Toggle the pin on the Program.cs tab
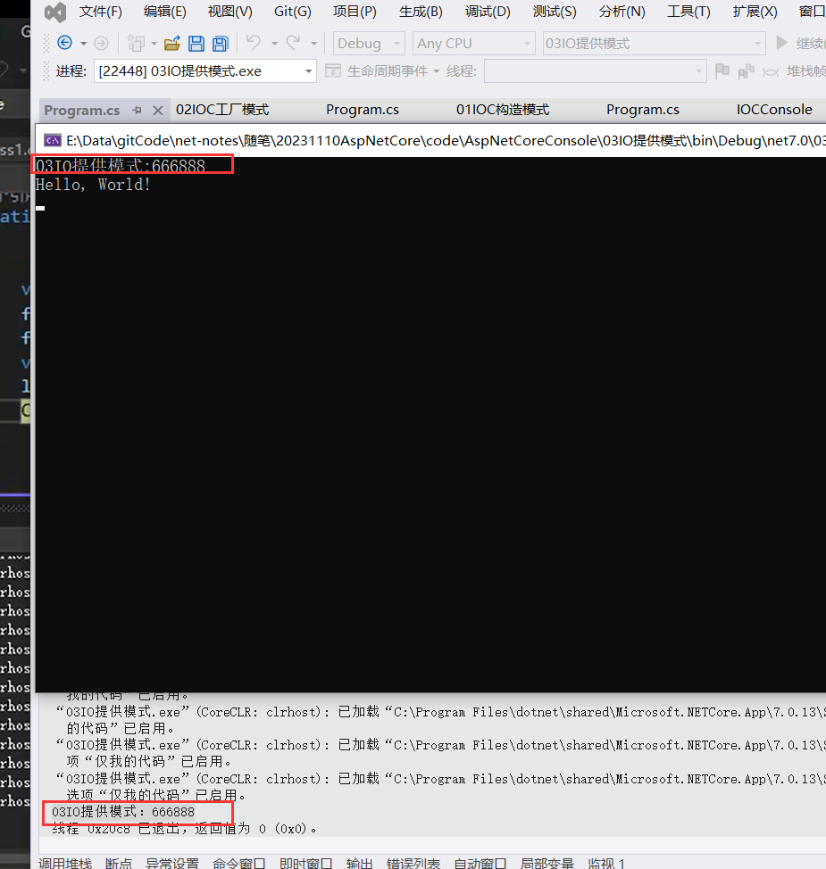The height and width of the screenshot is (869, 826). [x=137, y=111]
